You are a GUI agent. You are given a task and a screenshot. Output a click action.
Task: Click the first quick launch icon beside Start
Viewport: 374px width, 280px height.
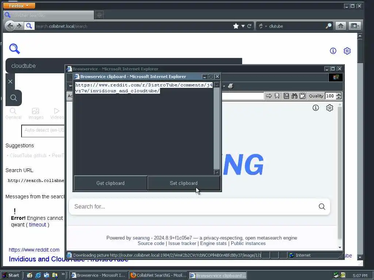30,275
